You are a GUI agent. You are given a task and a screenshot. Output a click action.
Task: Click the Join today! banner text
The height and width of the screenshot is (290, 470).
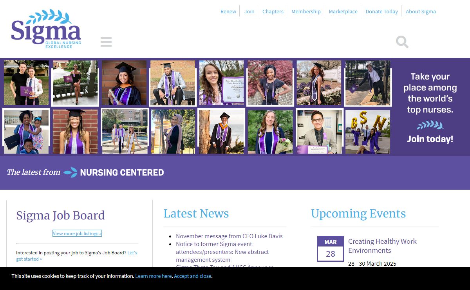pyautogui.click(x=430, y=139)
